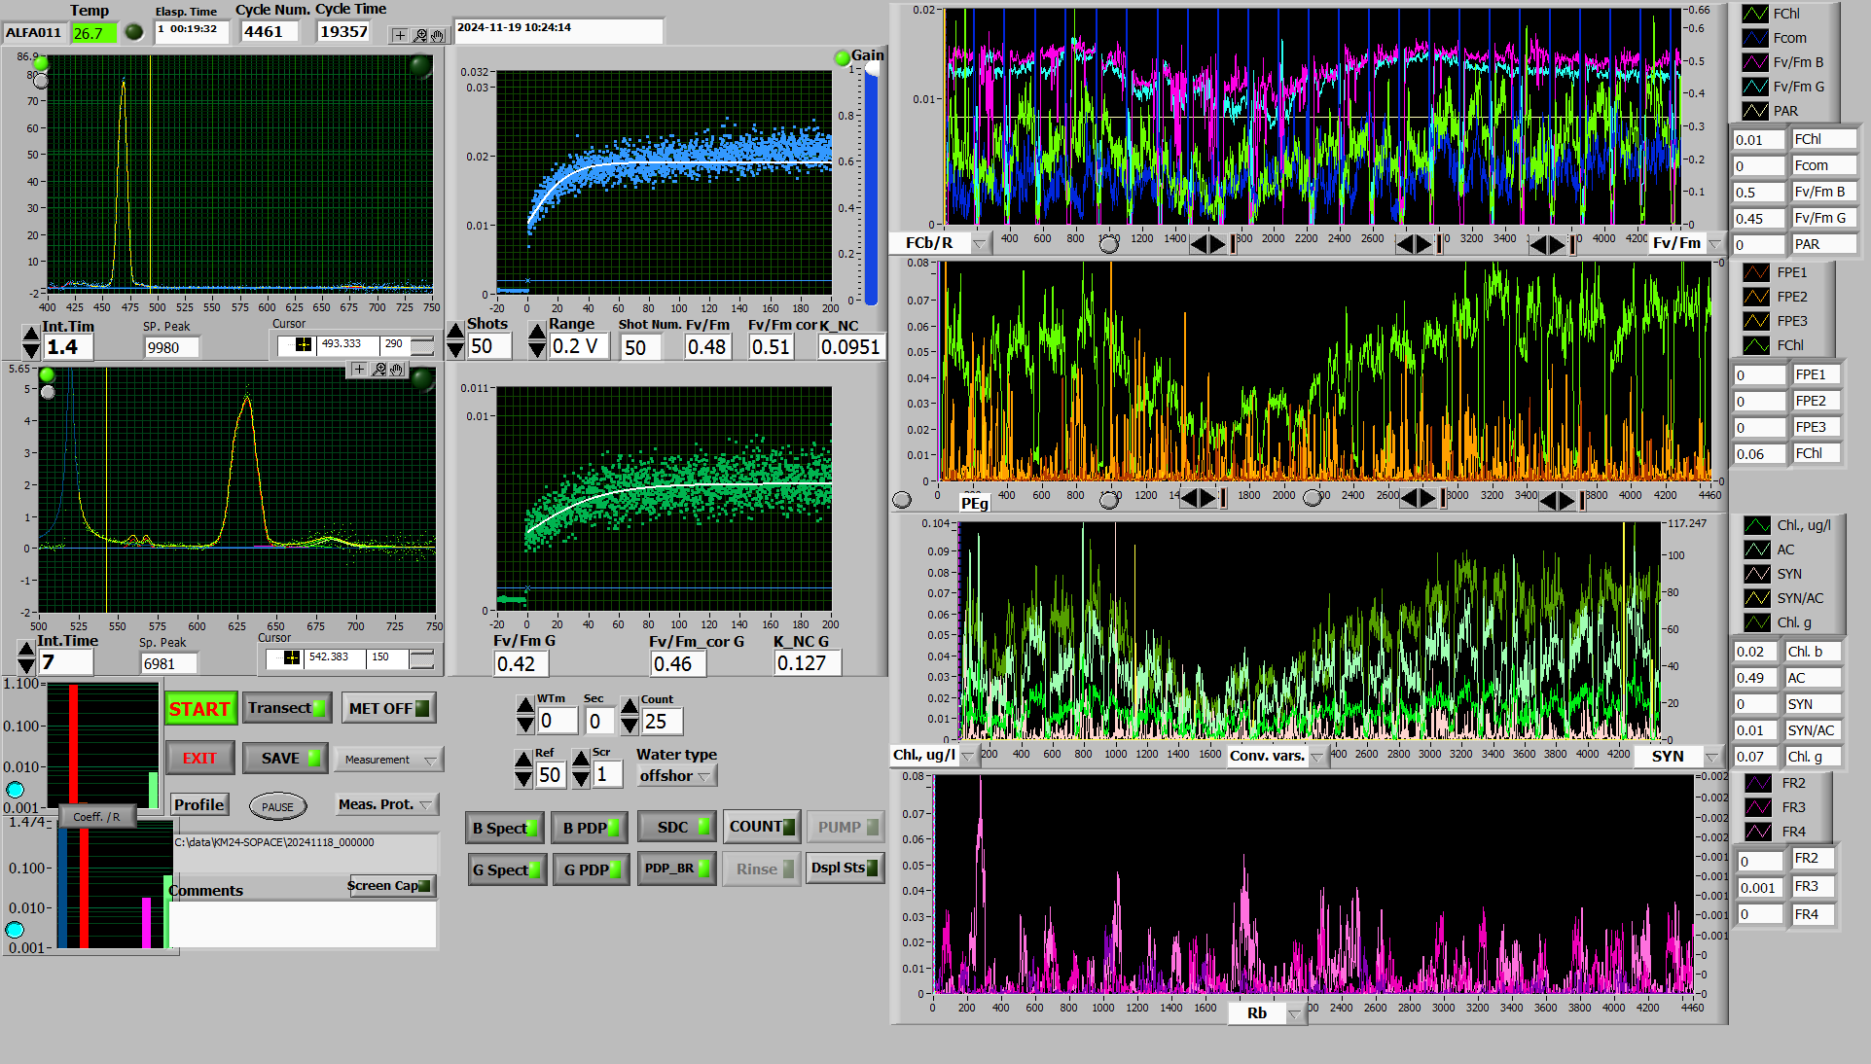
Task: Click the PAUSE oval button
Action: pyautogui.click(x=277, y=806)
